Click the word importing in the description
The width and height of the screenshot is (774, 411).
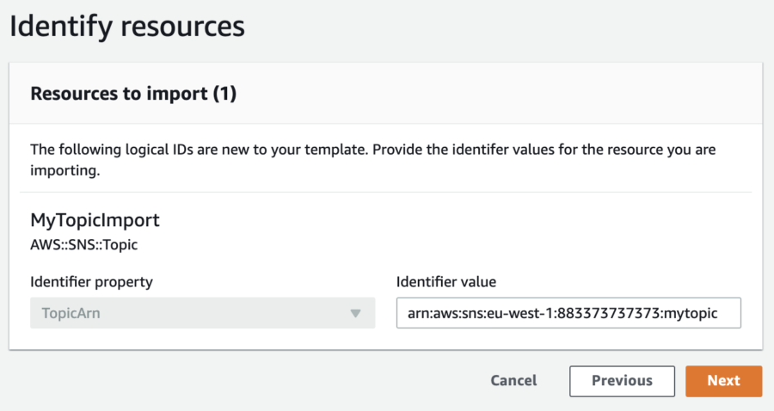click(64, 171)
